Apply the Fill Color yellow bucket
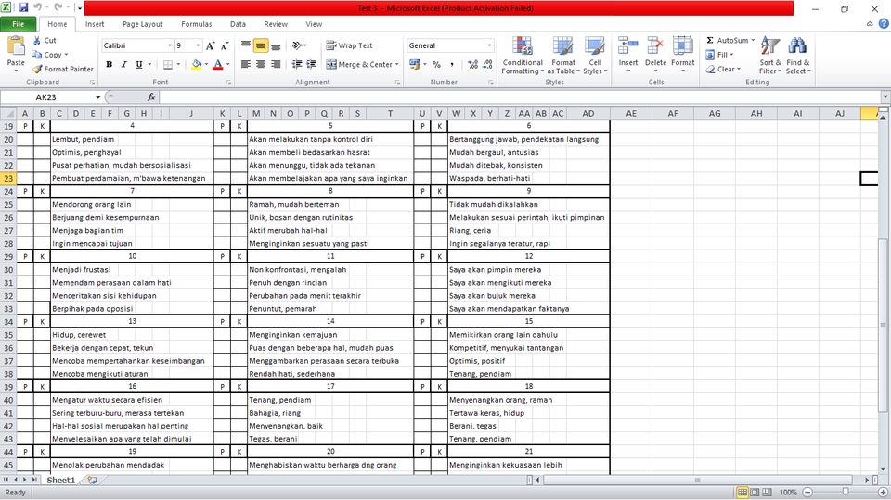 tap(197, 64)
